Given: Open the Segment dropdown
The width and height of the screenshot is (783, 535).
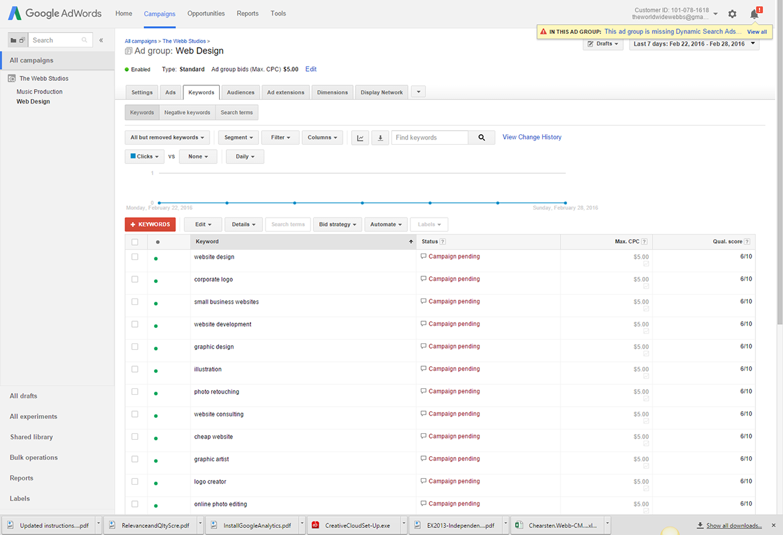Looking at the screenshot, I should click(239, 137).
